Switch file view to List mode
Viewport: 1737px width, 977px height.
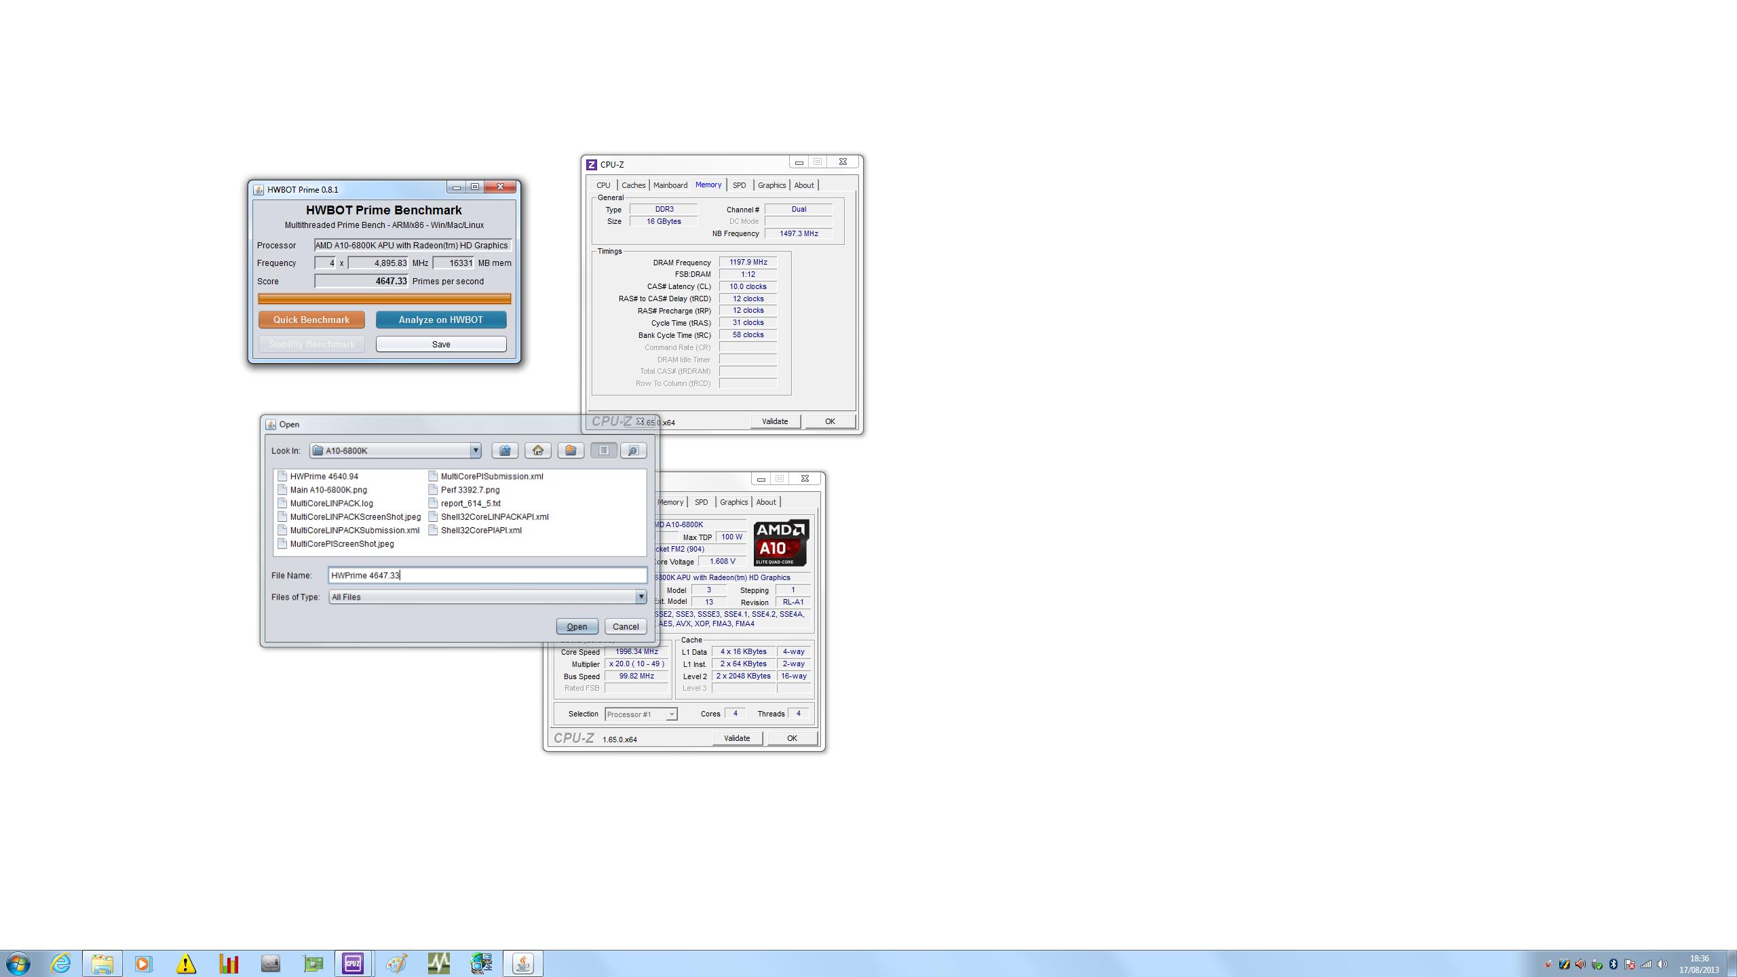click(604, 451)
